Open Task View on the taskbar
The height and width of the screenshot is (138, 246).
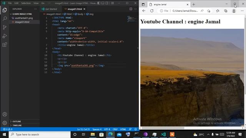(x=83, y=135)
